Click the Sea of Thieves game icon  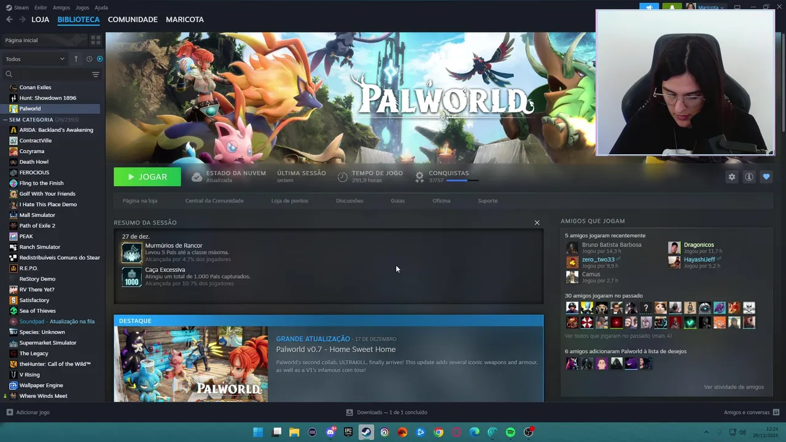pyautogui.click(x=14, y=311)
